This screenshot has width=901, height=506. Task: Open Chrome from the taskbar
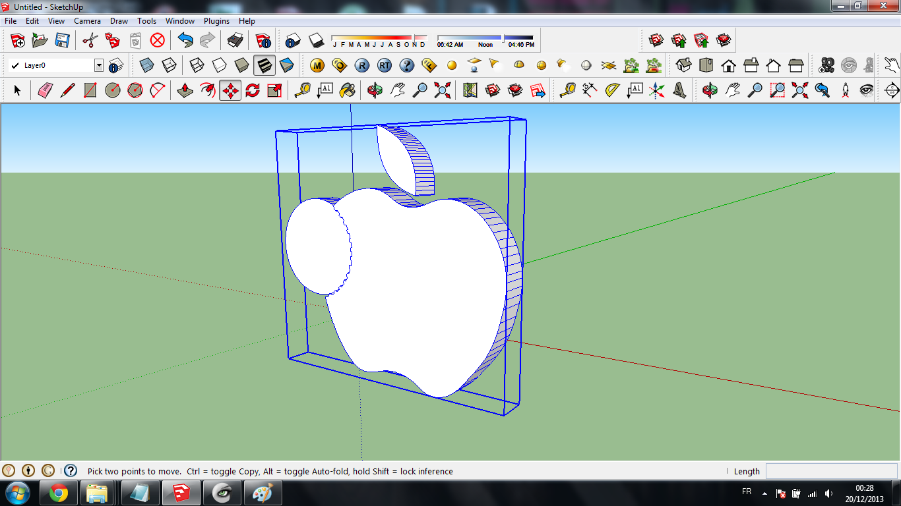(58, 493)
